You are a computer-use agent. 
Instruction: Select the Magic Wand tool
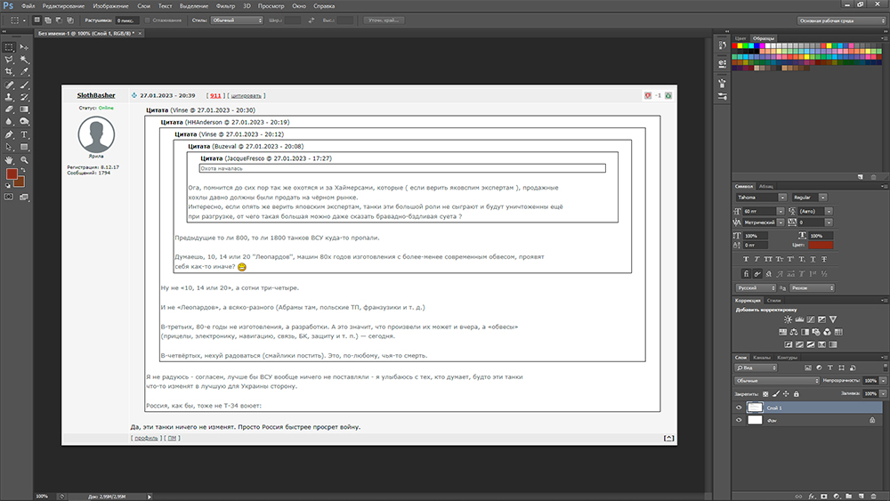(x=24, y=60)
